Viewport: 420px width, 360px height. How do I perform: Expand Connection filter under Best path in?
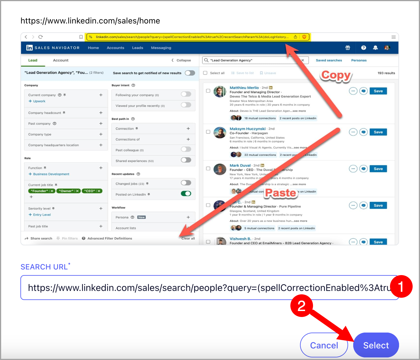coord(188,128)
